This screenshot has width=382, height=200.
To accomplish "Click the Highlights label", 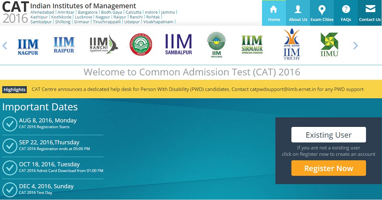I will (15, 90).
